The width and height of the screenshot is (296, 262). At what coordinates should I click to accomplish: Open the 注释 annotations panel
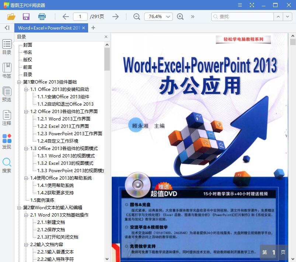click(7, 118)
